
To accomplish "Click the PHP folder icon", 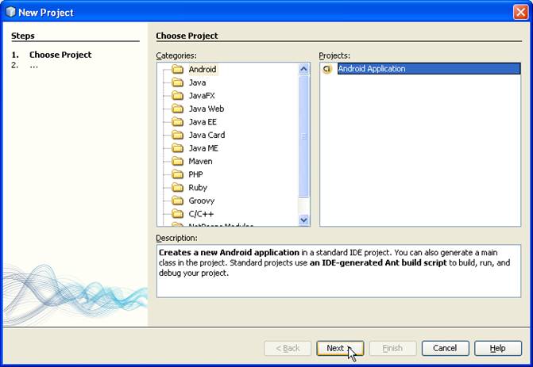I will (177, 174).
